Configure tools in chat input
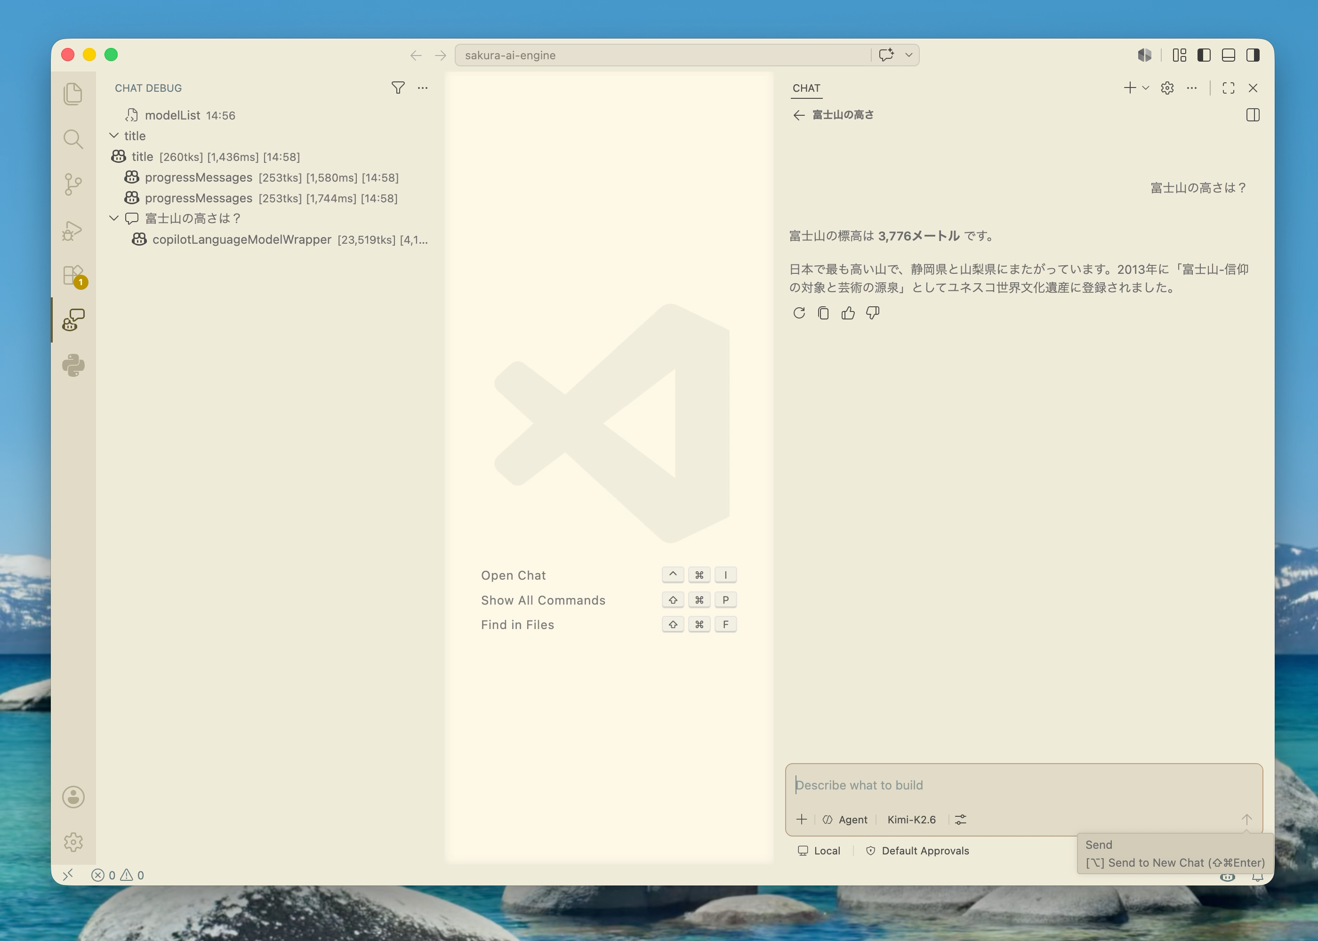The height and width of the screenshot is (941, 1318). (960, 819)
